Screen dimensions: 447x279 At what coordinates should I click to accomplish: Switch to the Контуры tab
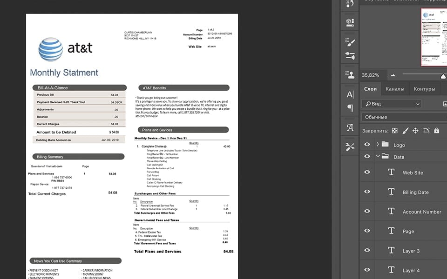click(424, 89)
